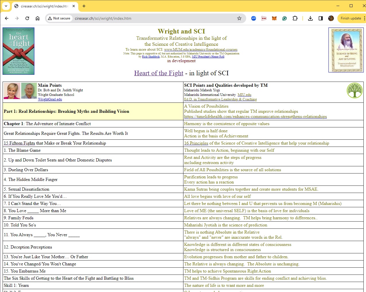Open the Chrome profile avatar
The height and width of the screenshot is (292, 366).
point(331,18)
